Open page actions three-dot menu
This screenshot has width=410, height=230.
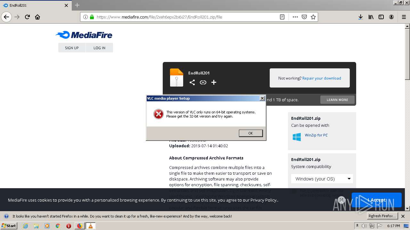295,17
